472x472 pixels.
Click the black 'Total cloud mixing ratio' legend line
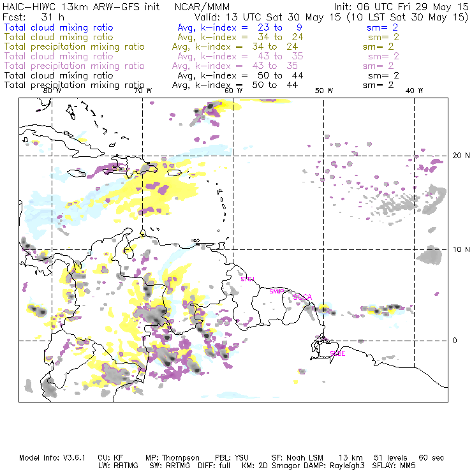(59, 75)
